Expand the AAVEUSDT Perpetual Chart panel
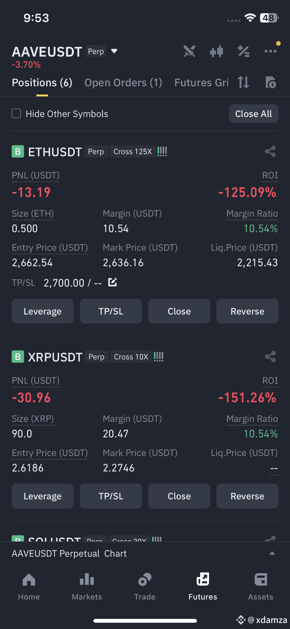 click(x=145, y=553)
